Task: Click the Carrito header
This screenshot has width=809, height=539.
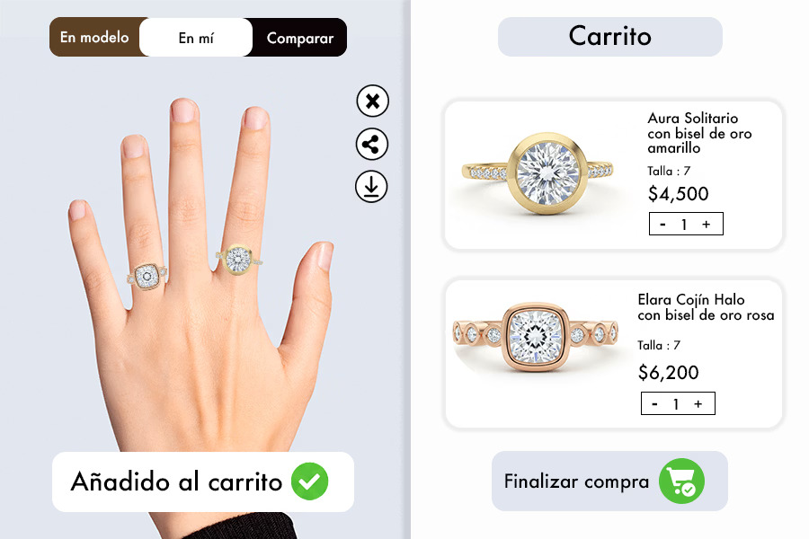Action: tap(609, 37)
